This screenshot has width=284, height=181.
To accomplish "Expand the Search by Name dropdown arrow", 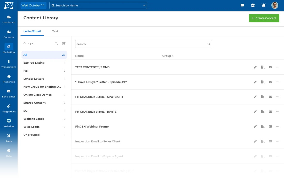I will click(x=144, y=5).
